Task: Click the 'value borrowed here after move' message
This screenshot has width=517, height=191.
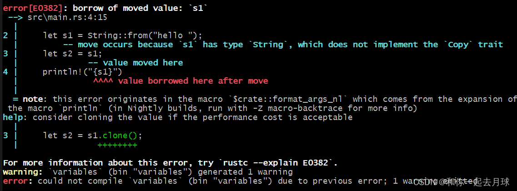Action: pos(193,81)
